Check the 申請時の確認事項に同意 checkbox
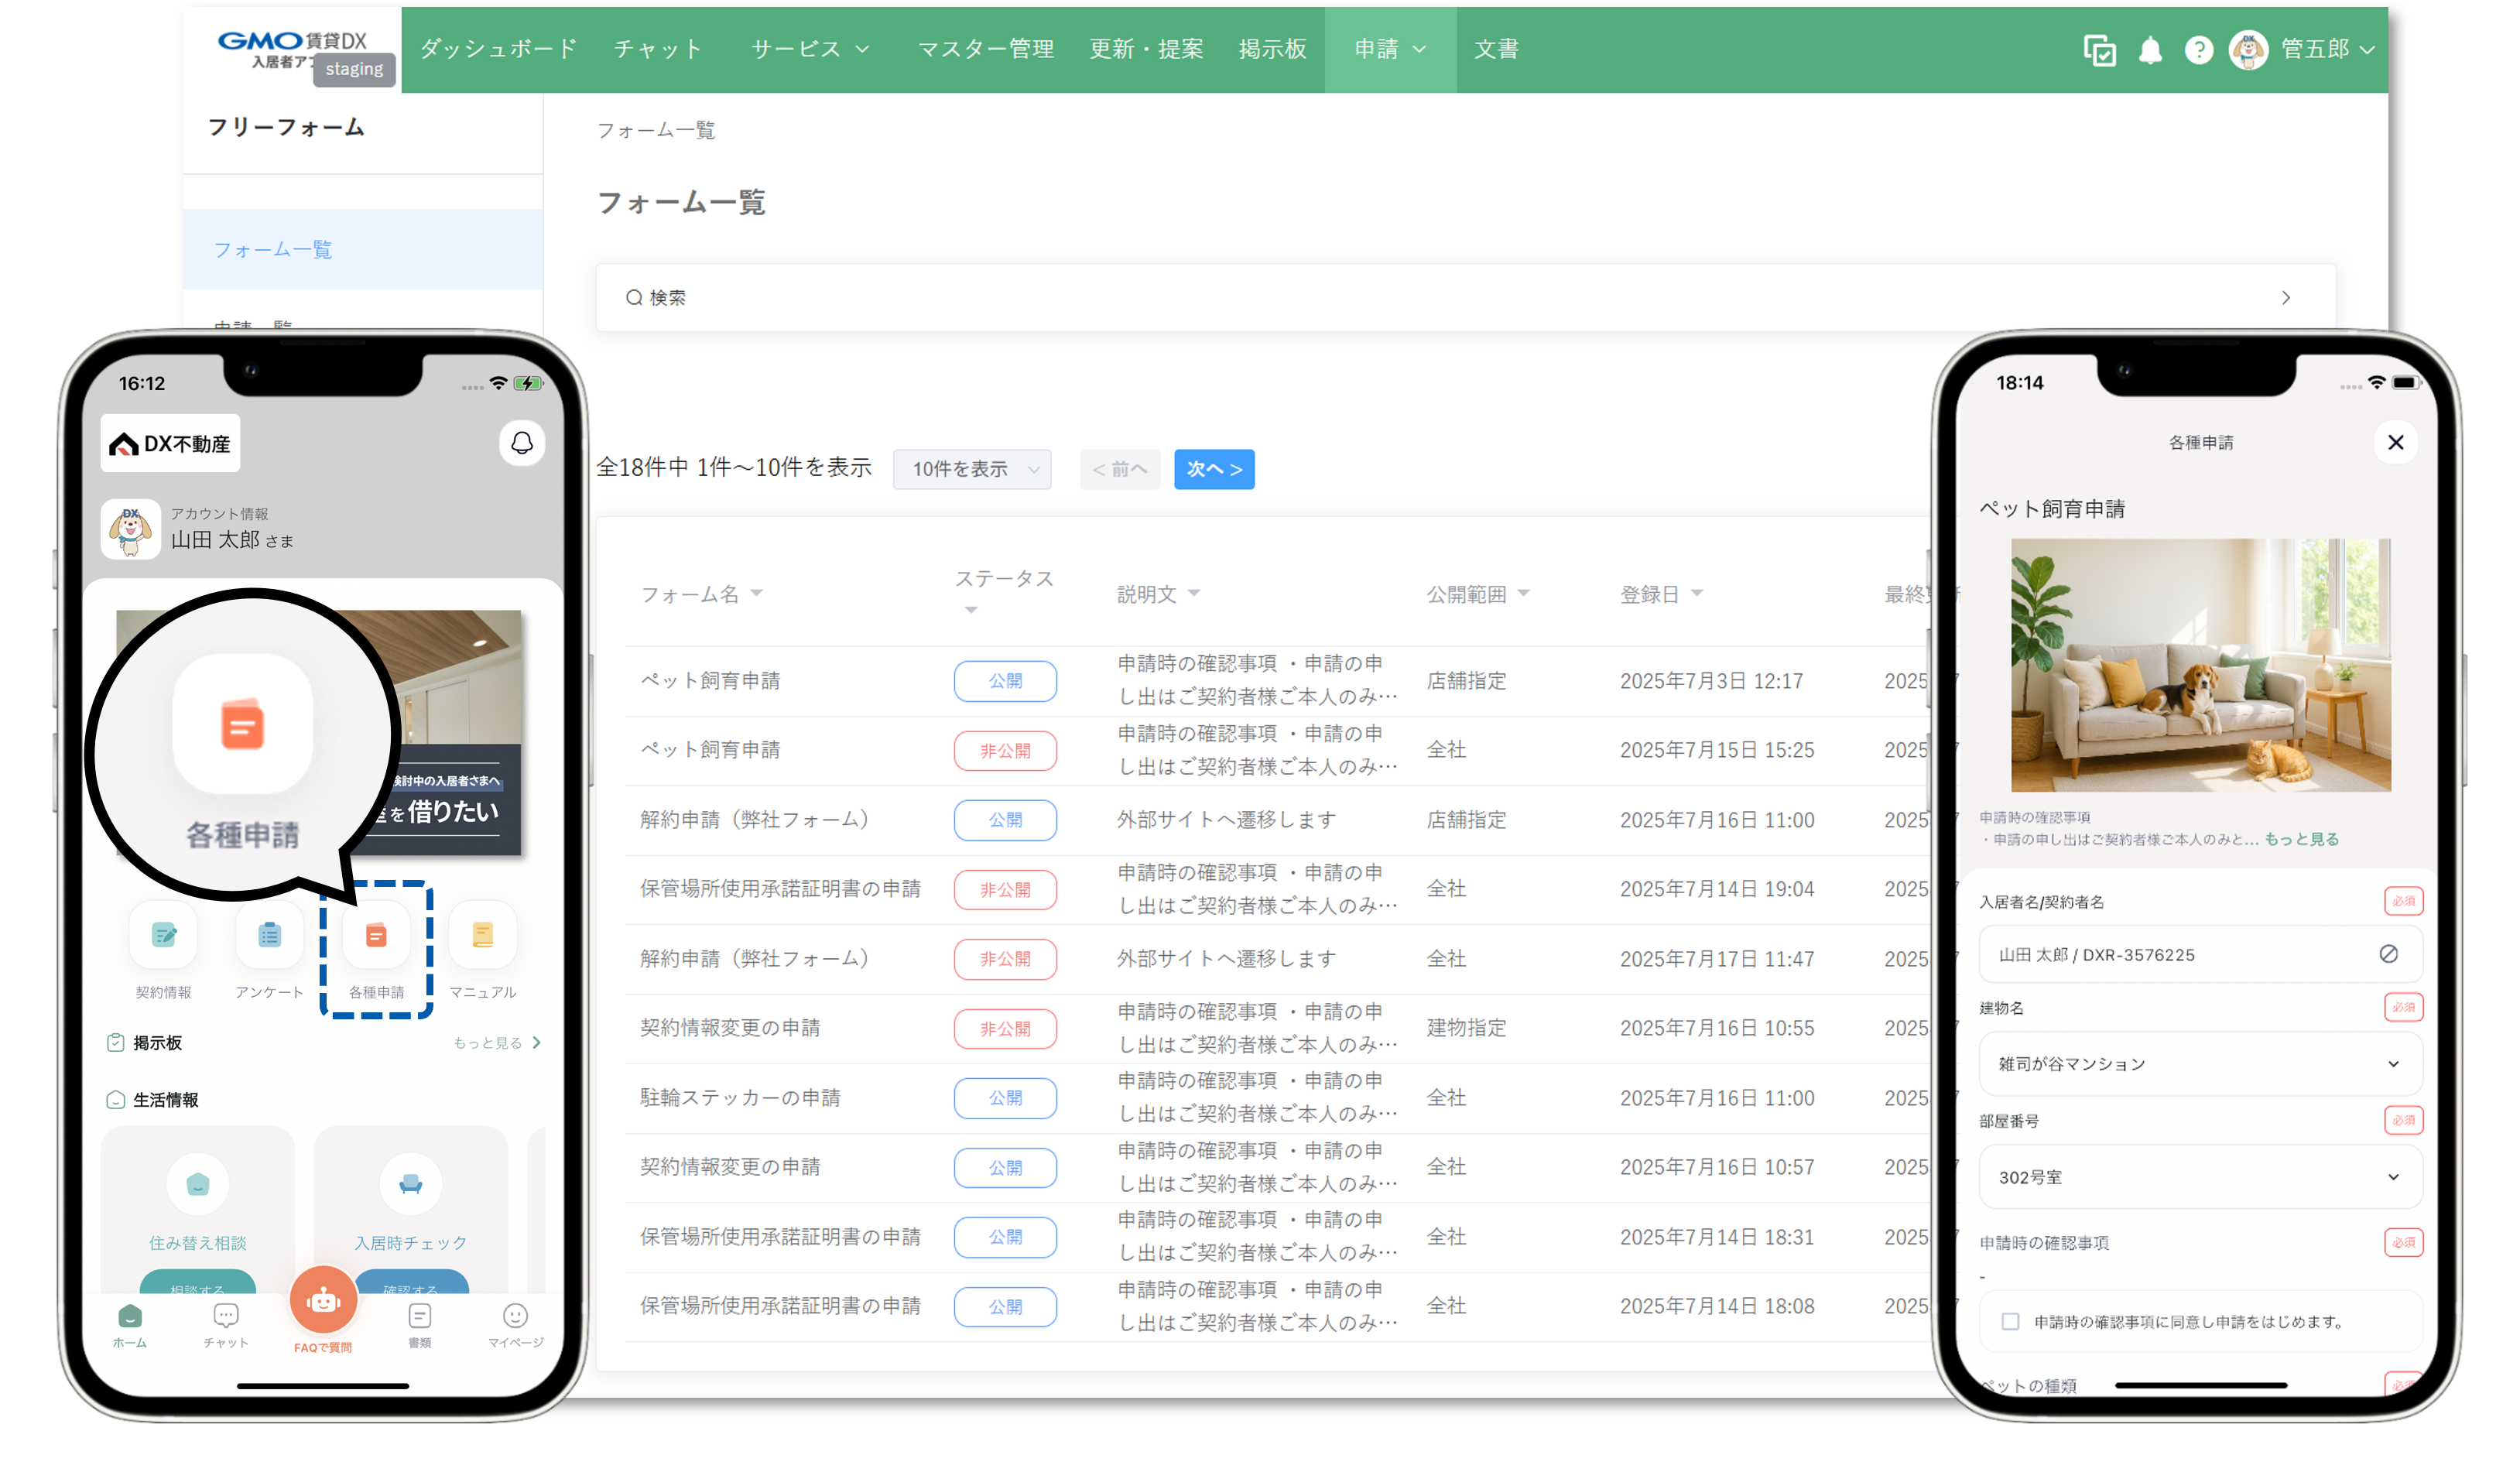The height and width of the screenshot is (1479, 2520). [2010, 1321]
